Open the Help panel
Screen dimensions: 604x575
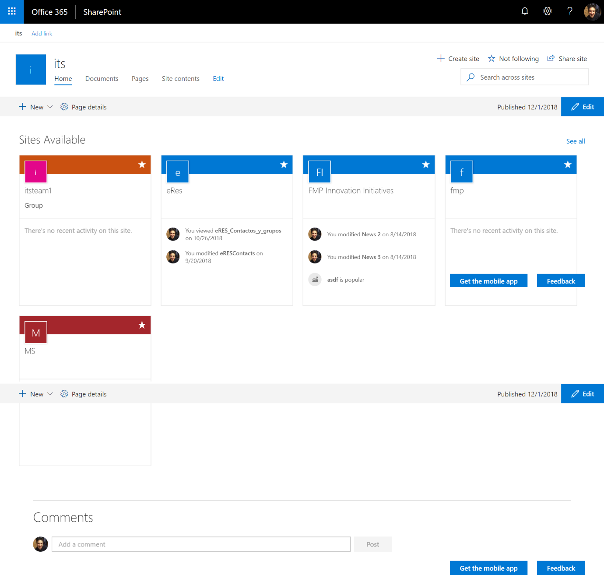(569, 11)
